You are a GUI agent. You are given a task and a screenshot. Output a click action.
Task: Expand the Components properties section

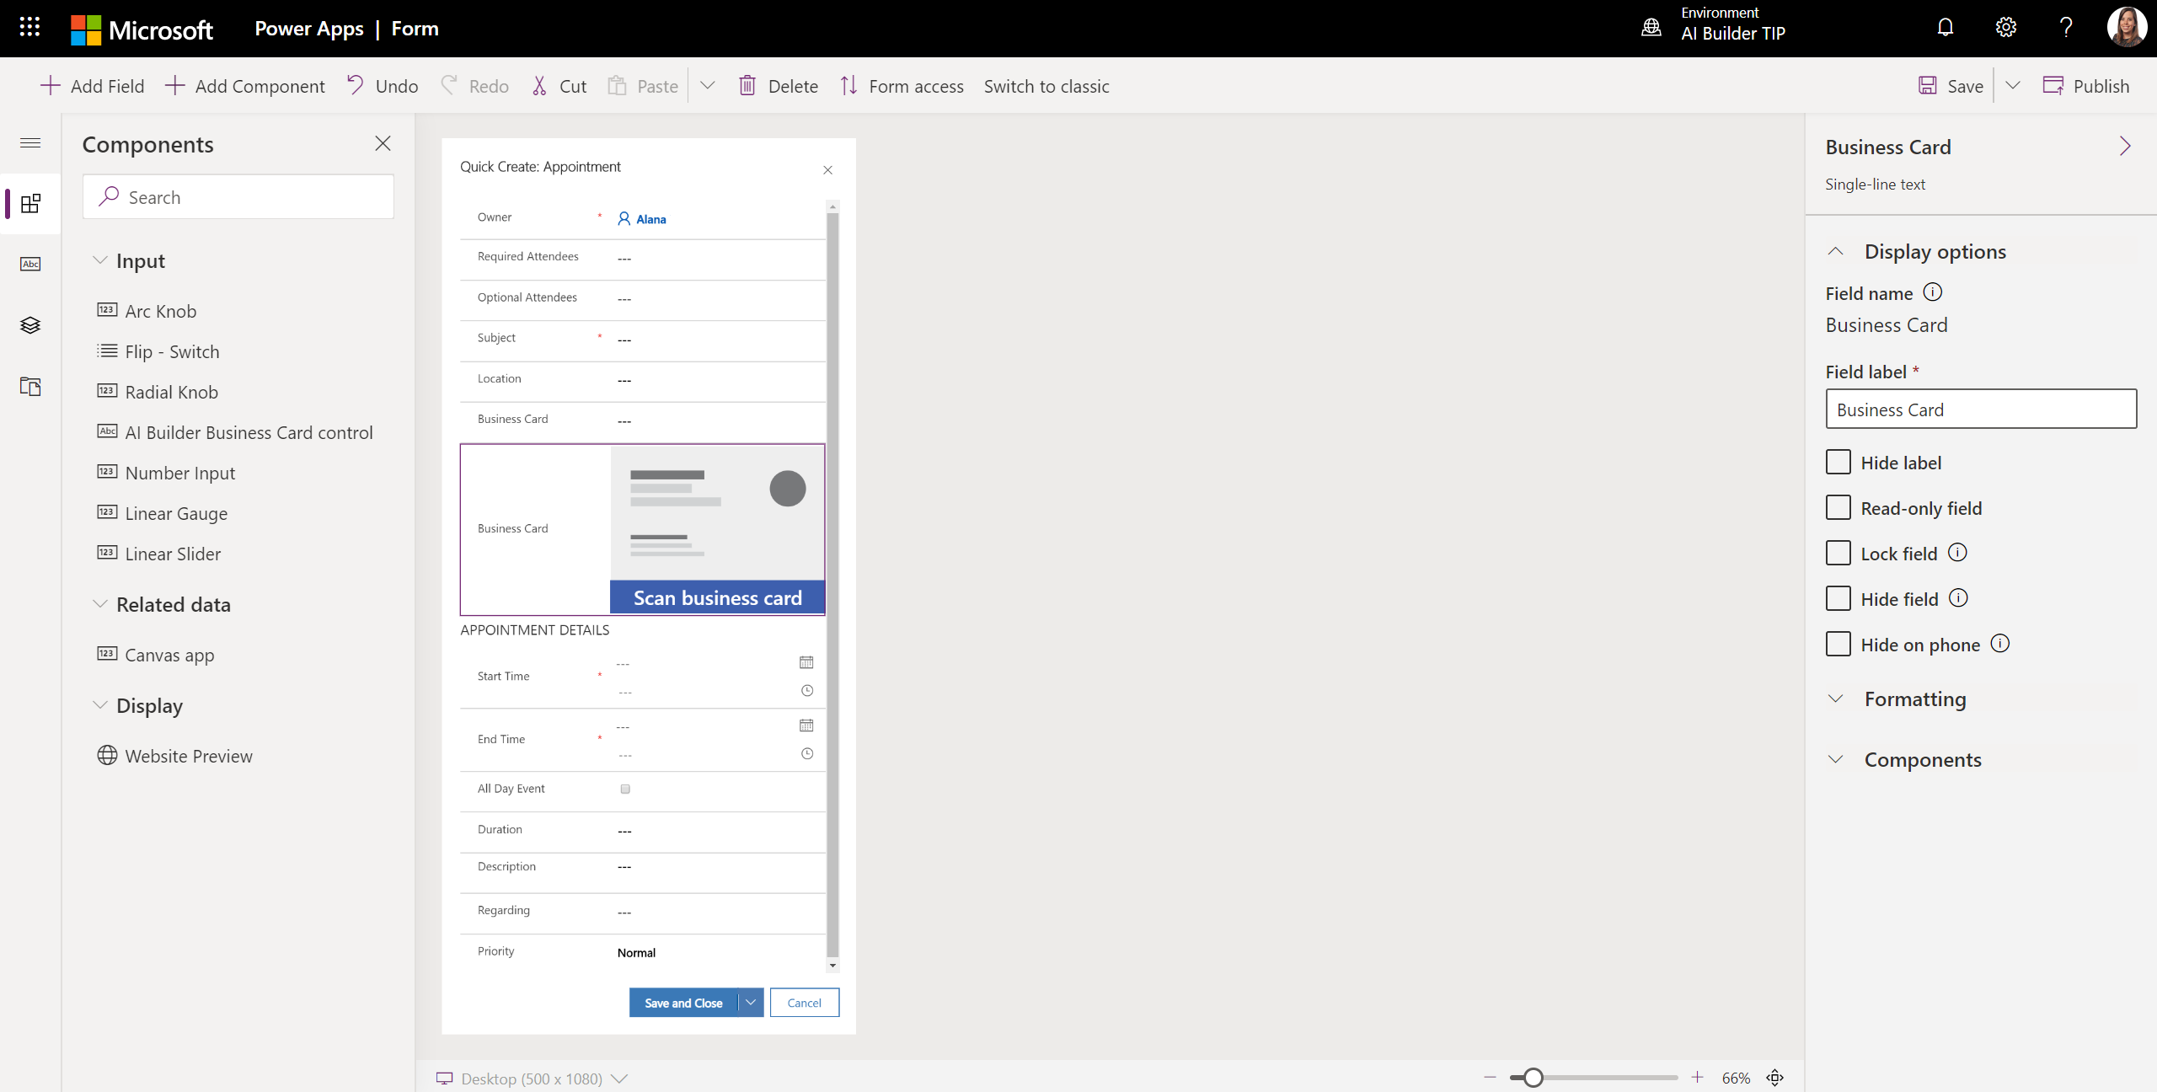(1836, 760)
